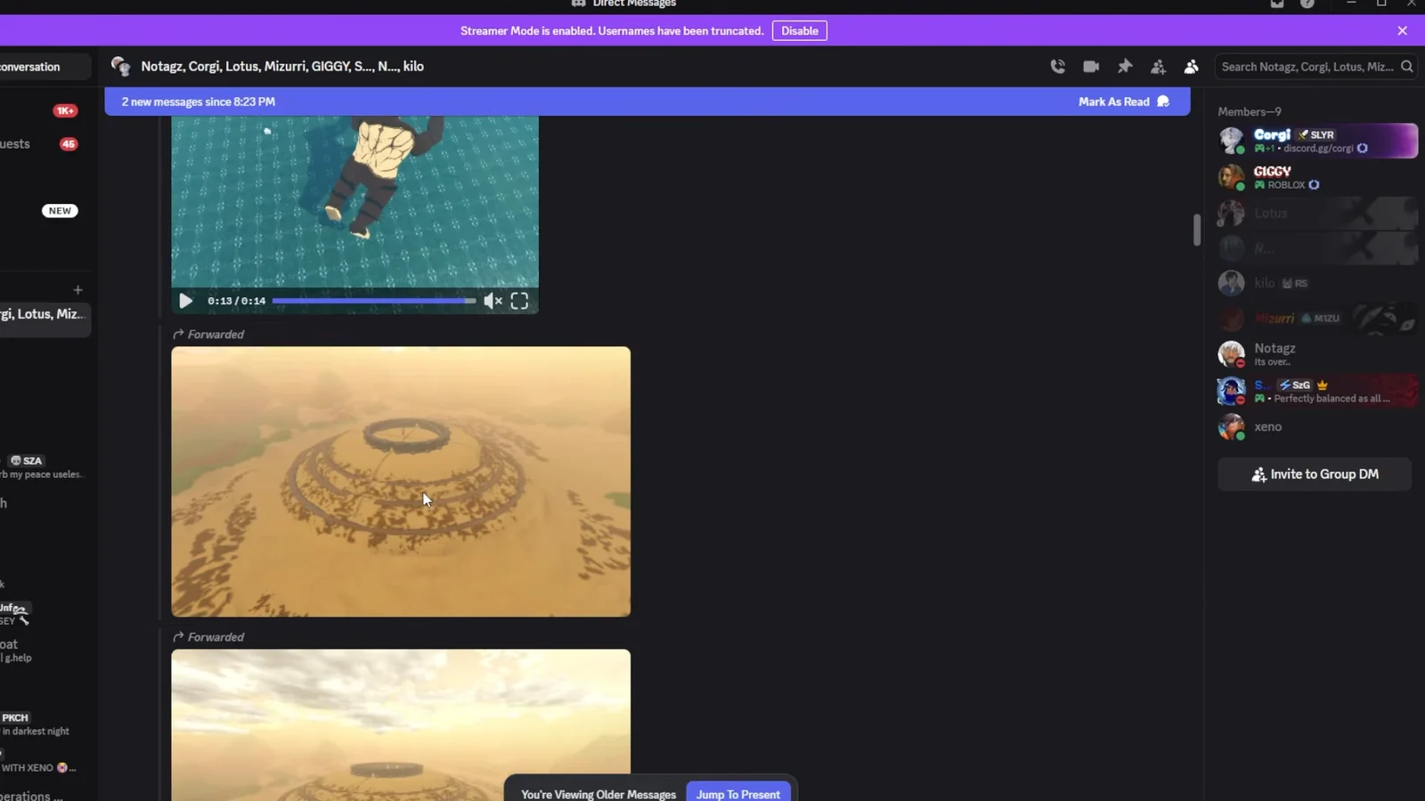Select kilo in the member list

pyautogui.click(x=1317, y=283)
